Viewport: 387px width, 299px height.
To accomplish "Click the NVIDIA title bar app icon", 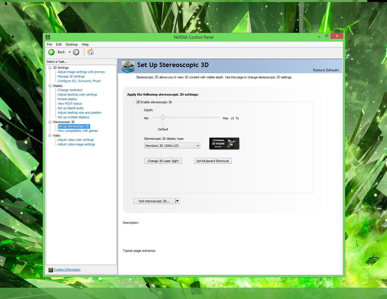I will 48,37.
